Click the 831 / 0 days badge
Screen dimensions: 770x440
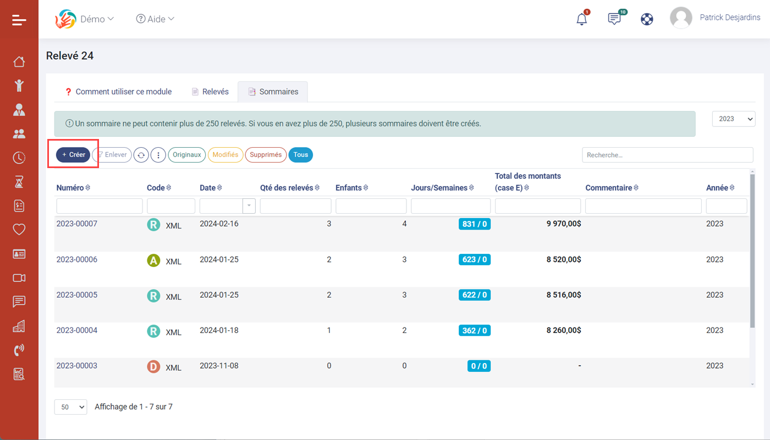coord(475,224)
